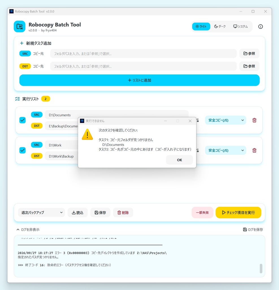279x290 pixels.
Task: Click the DST badge of D:\Work\Backup row
Action: point(37,156)
